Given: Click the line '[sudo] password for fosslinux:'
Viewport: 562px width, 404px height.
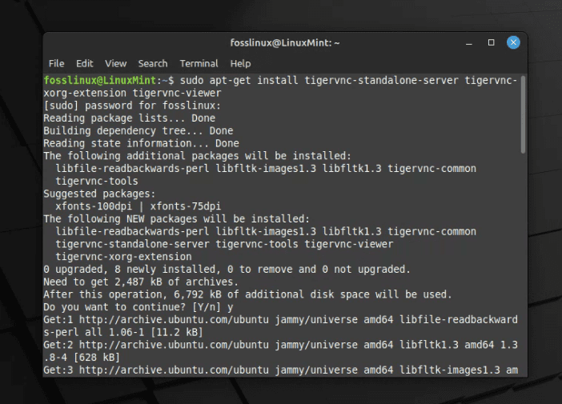Looking at the screenshot, I should (x=132, y=106).
